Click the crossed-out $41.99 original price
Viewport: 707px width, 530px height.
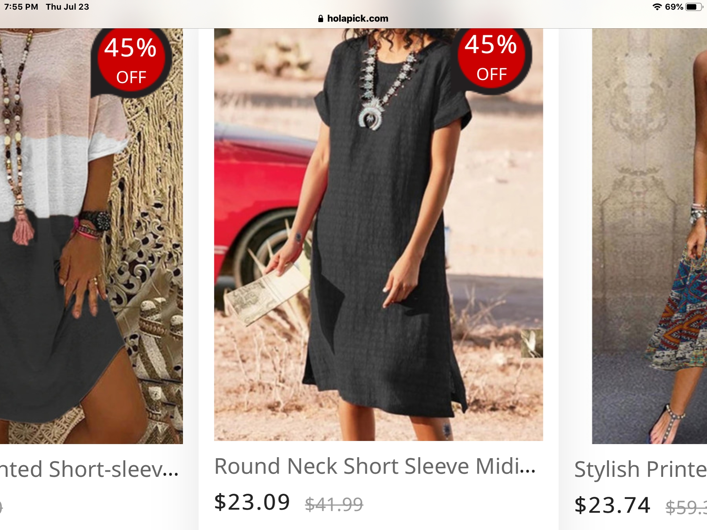click(334, 504)
